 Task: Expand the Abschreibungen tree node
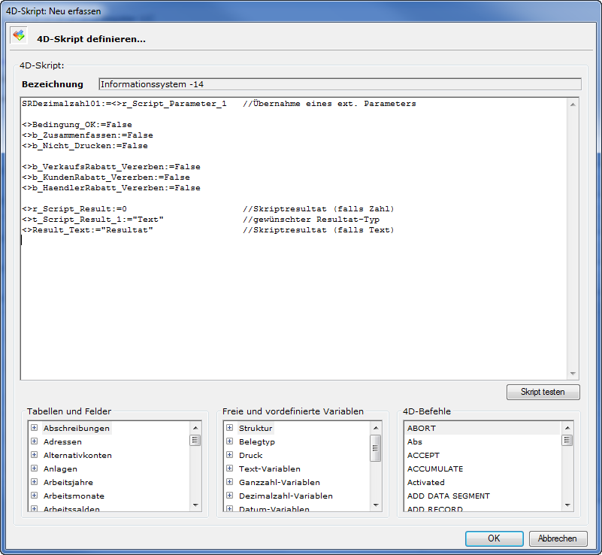pos(34,428)
